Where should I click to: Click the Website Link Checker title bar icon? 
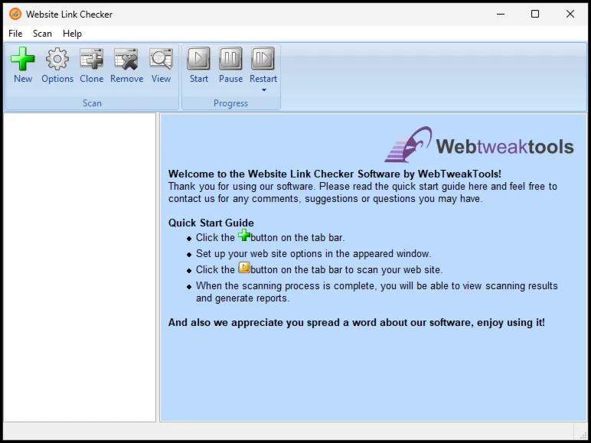coord(15,14)
